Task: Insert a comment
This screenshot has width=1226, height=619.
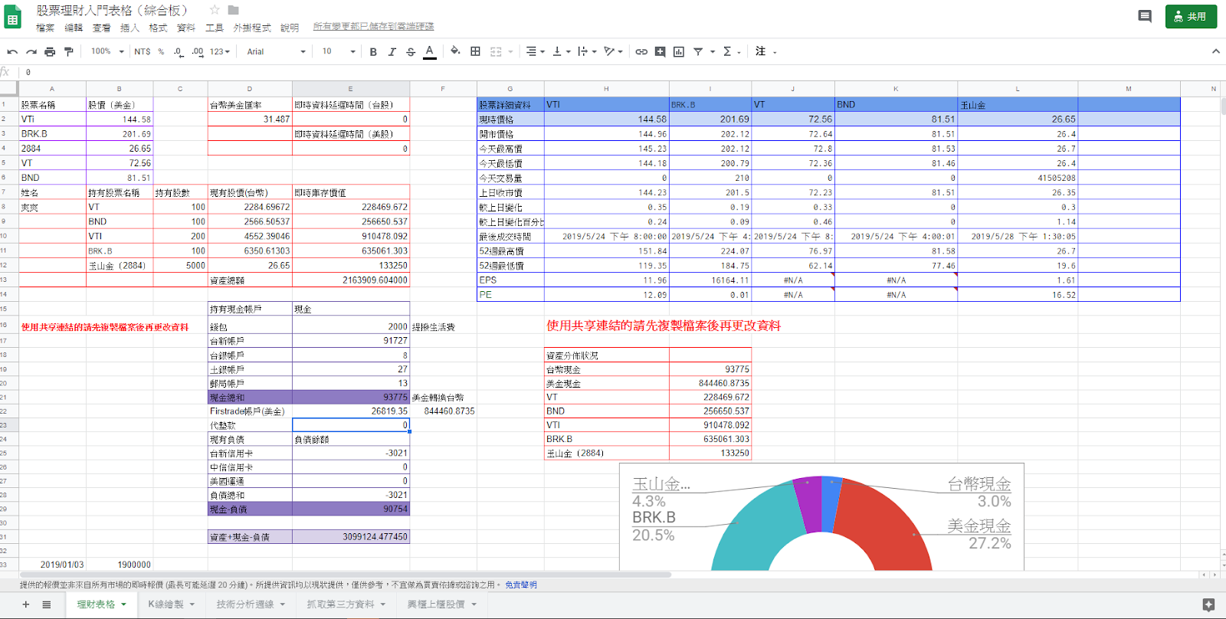Action: (x=660, y=51)
